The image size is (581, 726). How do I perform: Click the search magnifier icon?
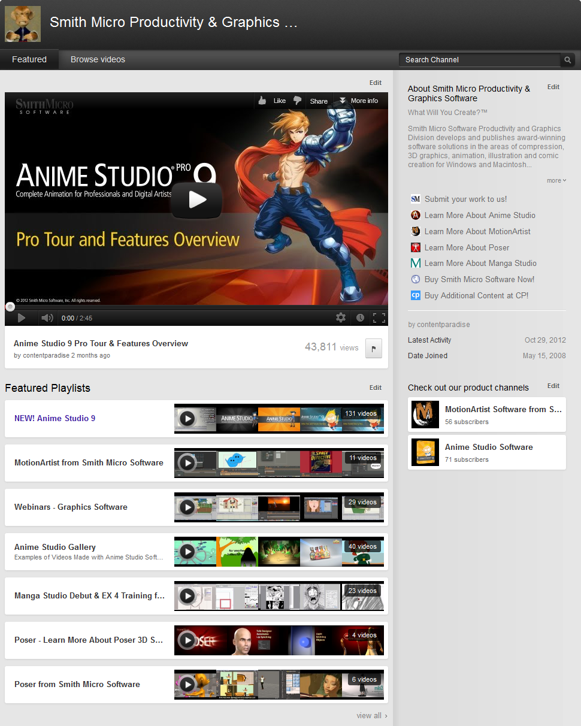[x=567, y=60]
